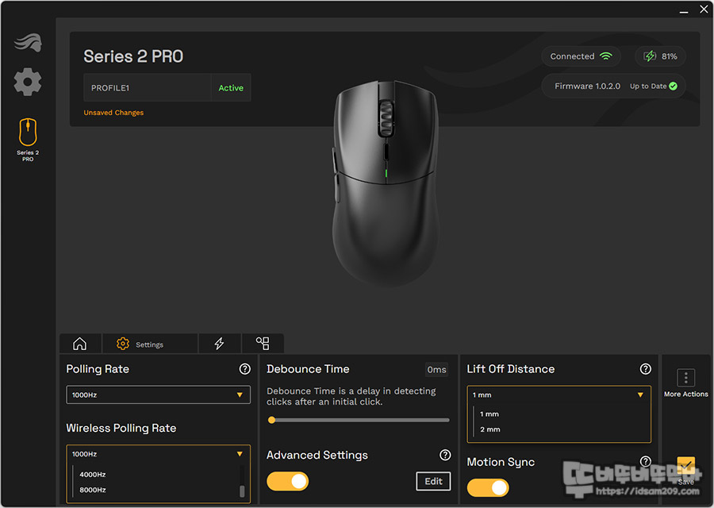The height and width of the screenshot is (508, 714).
Task: Toggle the Motion Sync switch
Action: coord(488,488)
